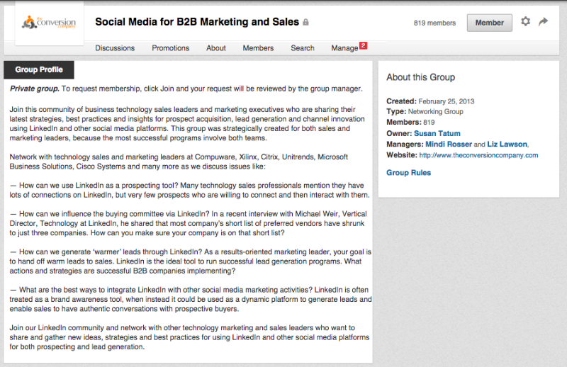Click the paragraph starting 'Join this community'
567x367 pixels.
(x=187, y=124)
